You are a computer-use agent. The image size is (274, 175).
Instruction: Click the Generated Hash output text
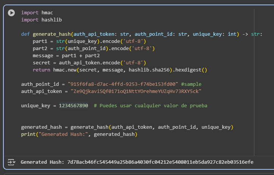137,162
